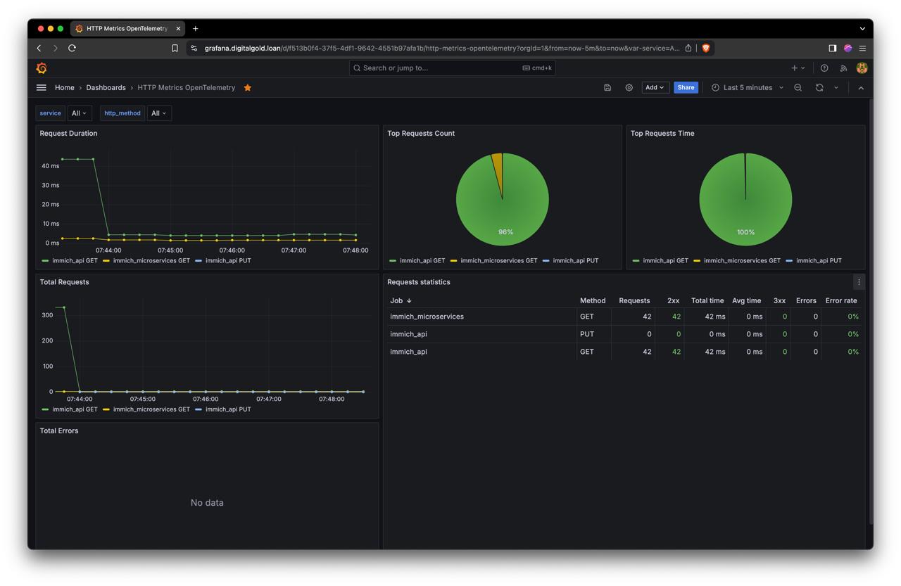Click the Request Duration panel title

(68, 134)
